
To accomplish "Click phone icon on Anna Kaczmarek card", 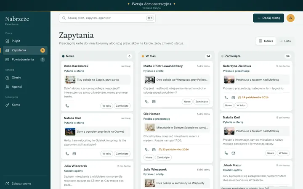I will [67, 106].
